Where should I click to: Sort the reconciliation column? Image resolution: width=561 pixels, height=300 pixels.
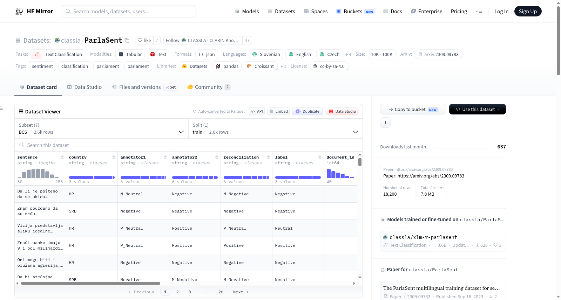(x=268, y=157)
